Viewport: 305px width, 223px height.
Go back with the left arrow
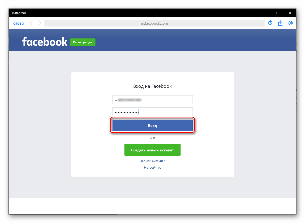click(x=31, y=23)
